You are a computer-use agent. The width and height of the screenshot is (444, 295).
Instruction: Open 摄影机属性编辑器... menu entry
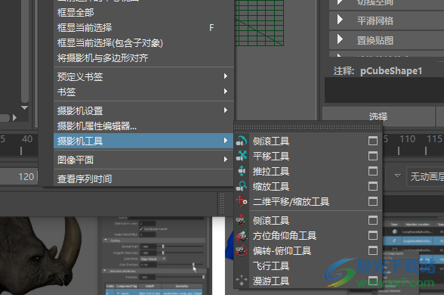tap(143, 126)
